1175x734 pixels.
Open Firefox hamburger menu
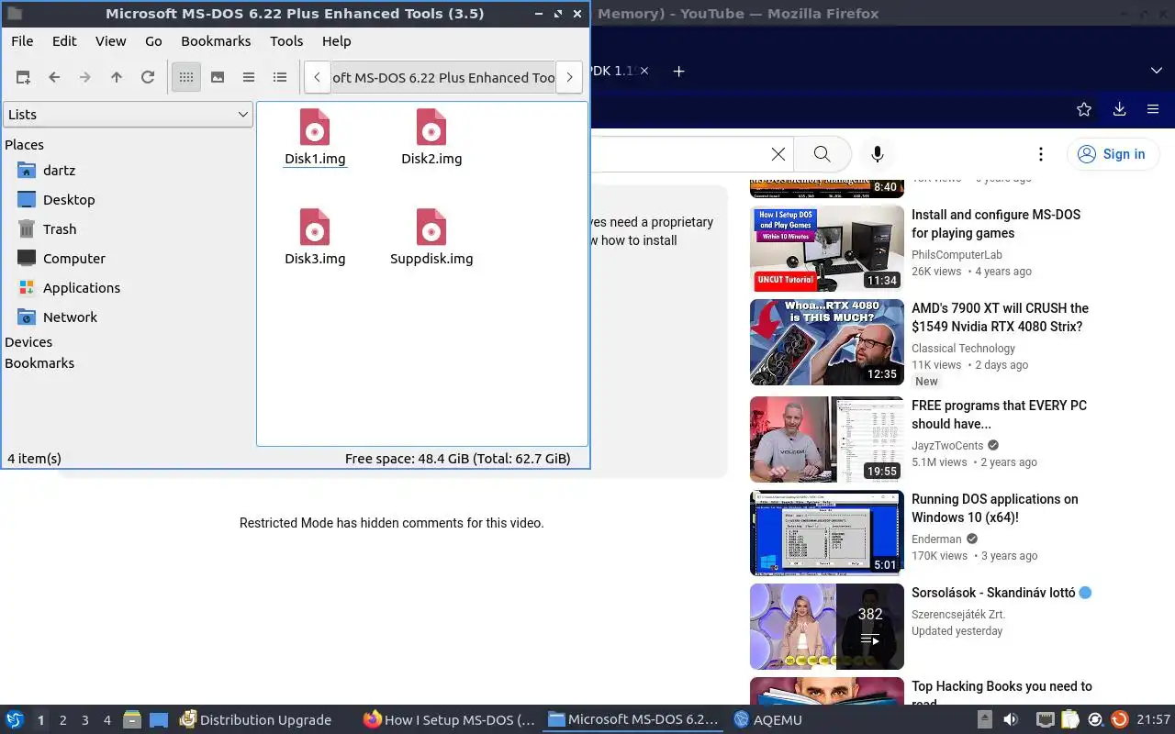pyautogui.click(x=1153, y=109)
